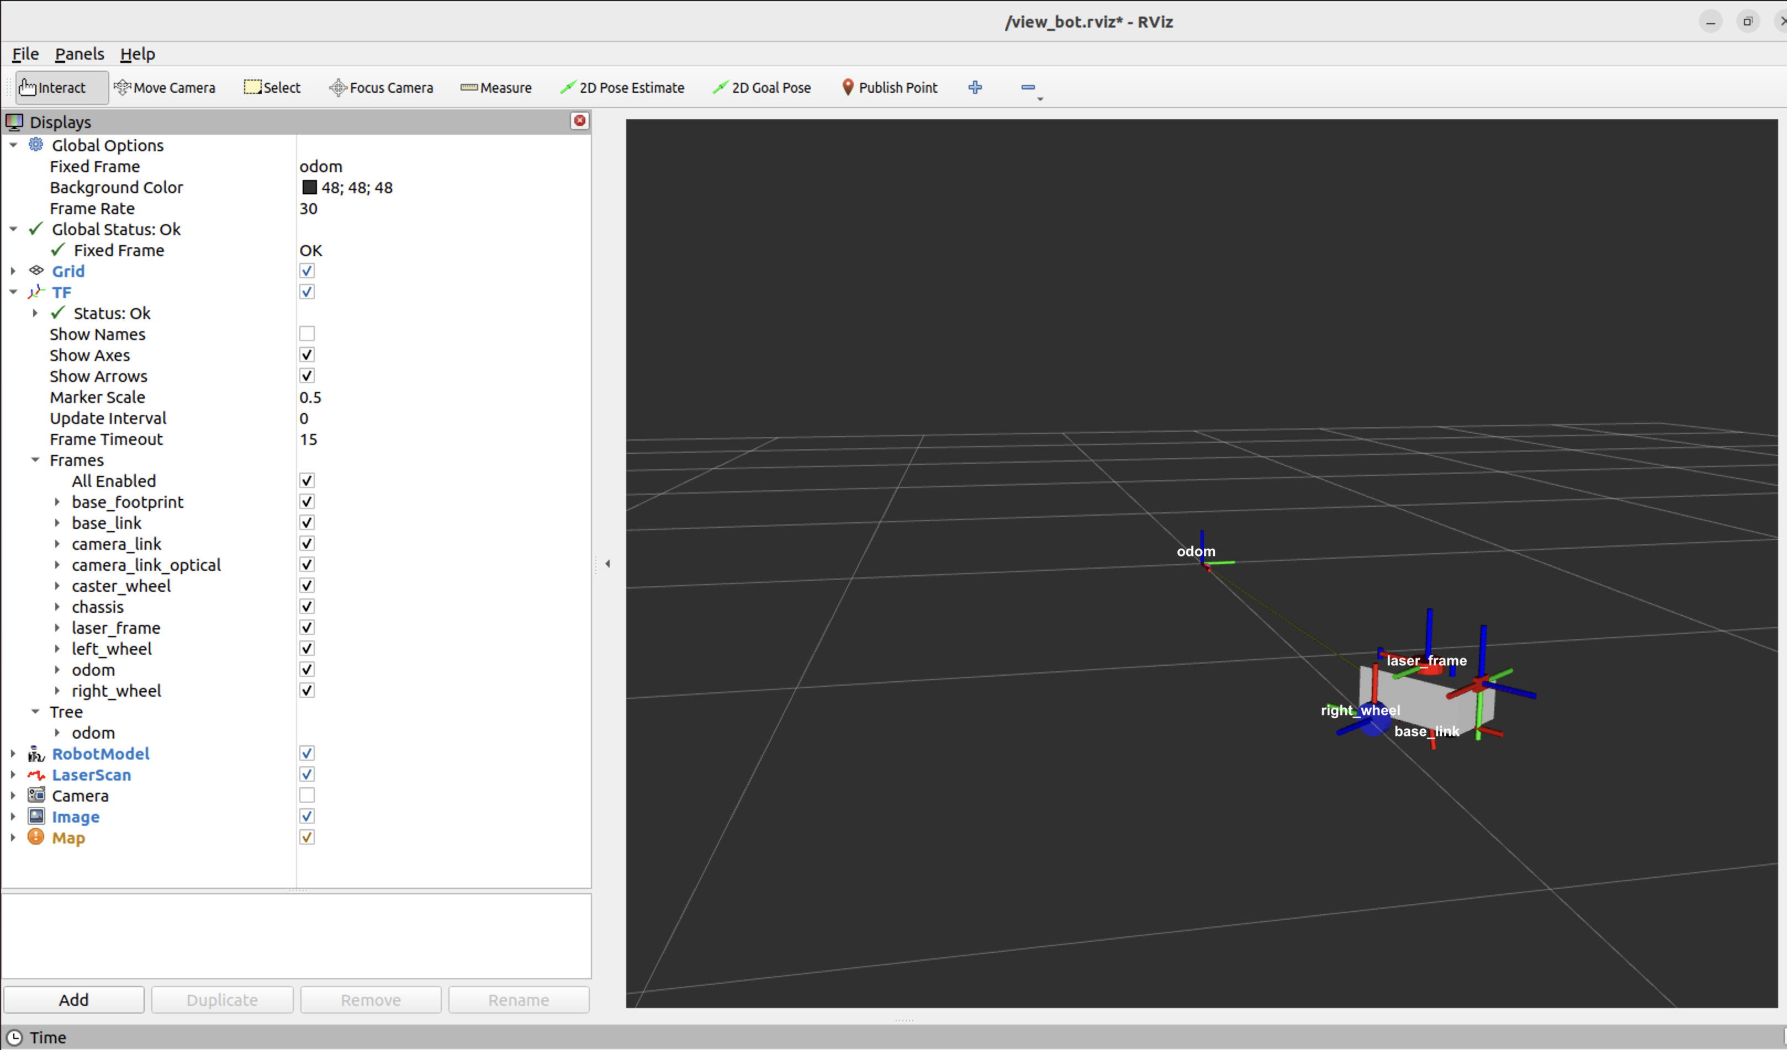Viewport: 1787px width, 1050px height.
Task: Uncheck the LaserScan display checkbox
Action: [307, 775]
